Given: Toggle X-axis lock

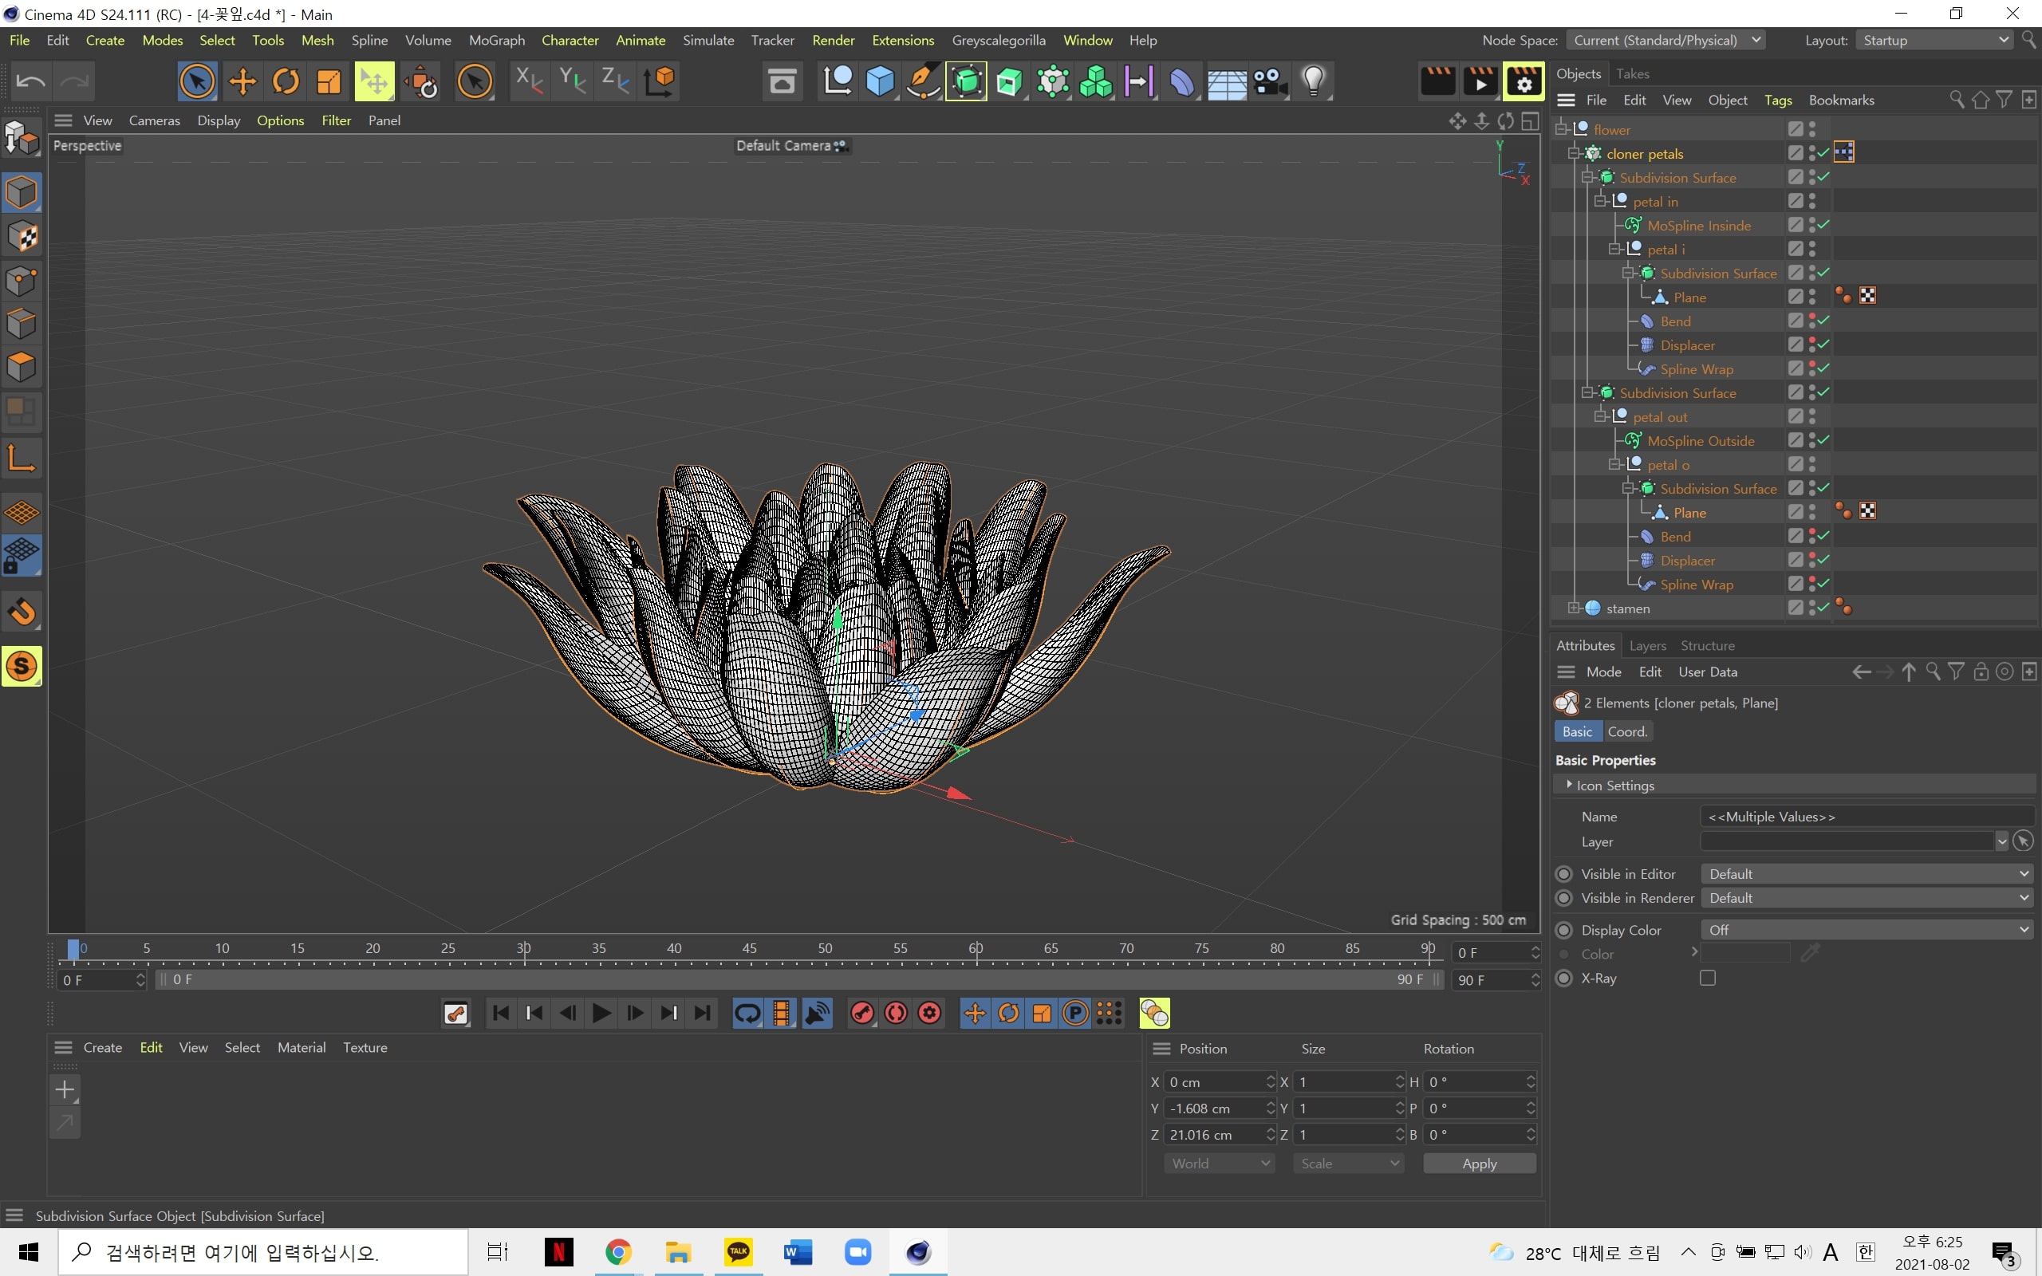Looking at the screenshot, I should tap(529, 82).
